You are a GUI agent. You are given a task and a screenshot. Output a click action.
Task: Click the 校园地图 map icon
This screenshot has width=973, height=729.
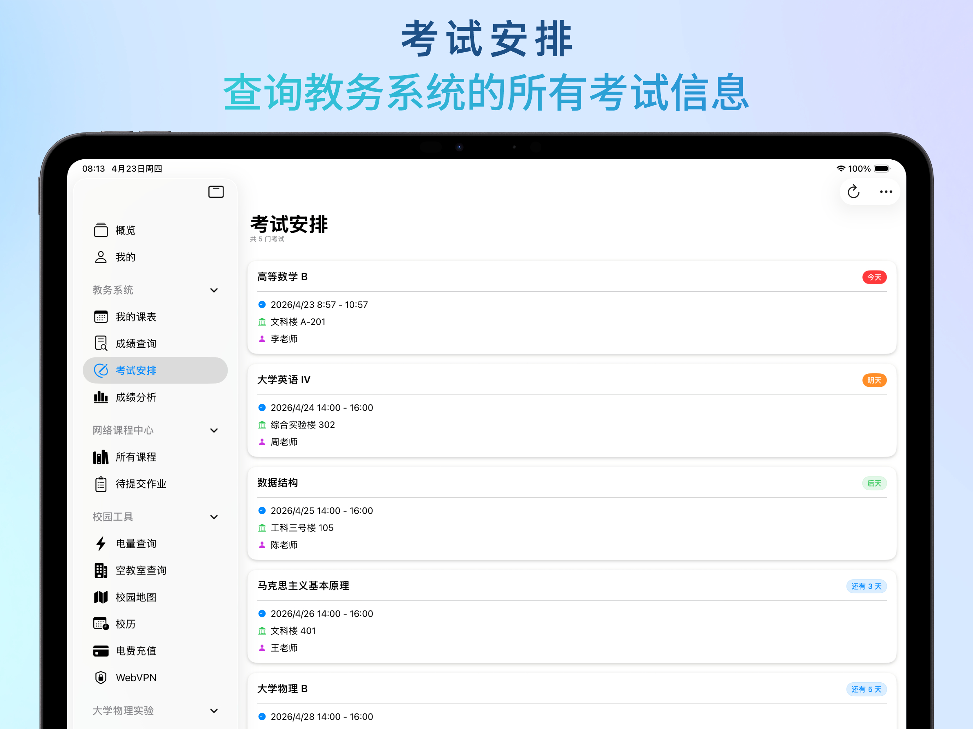point(101,597)
